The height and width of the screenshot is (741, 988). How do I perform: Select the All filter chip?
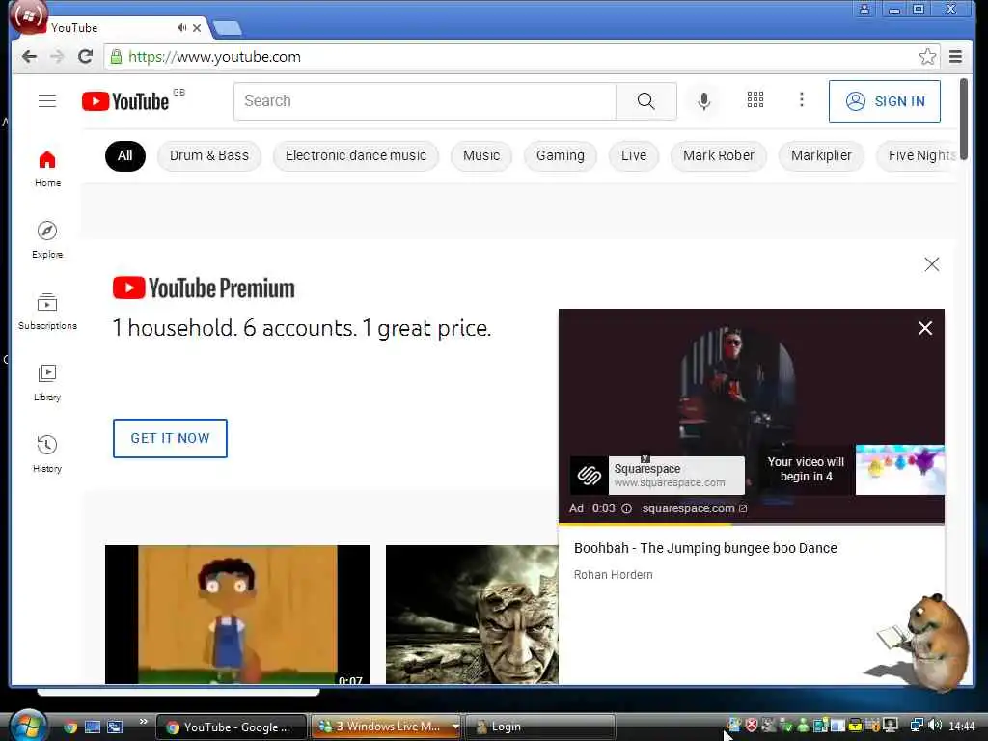click(124, 155)
